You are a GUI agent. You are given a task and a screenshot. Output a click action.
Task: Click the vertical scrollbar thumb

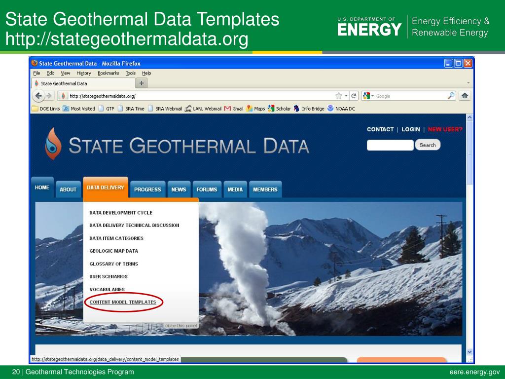pyautogui.click(x=469, y=153)
